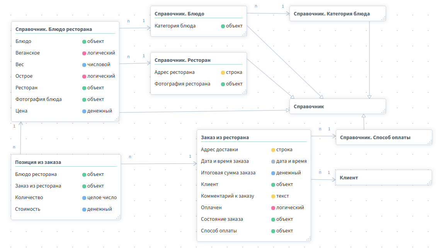Click resize grip on Справочник. Способ оплаты box
The image size is (439, 249).
coord(429,142)
